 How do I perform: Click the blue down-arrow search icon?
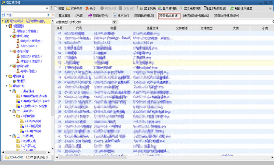49,15
